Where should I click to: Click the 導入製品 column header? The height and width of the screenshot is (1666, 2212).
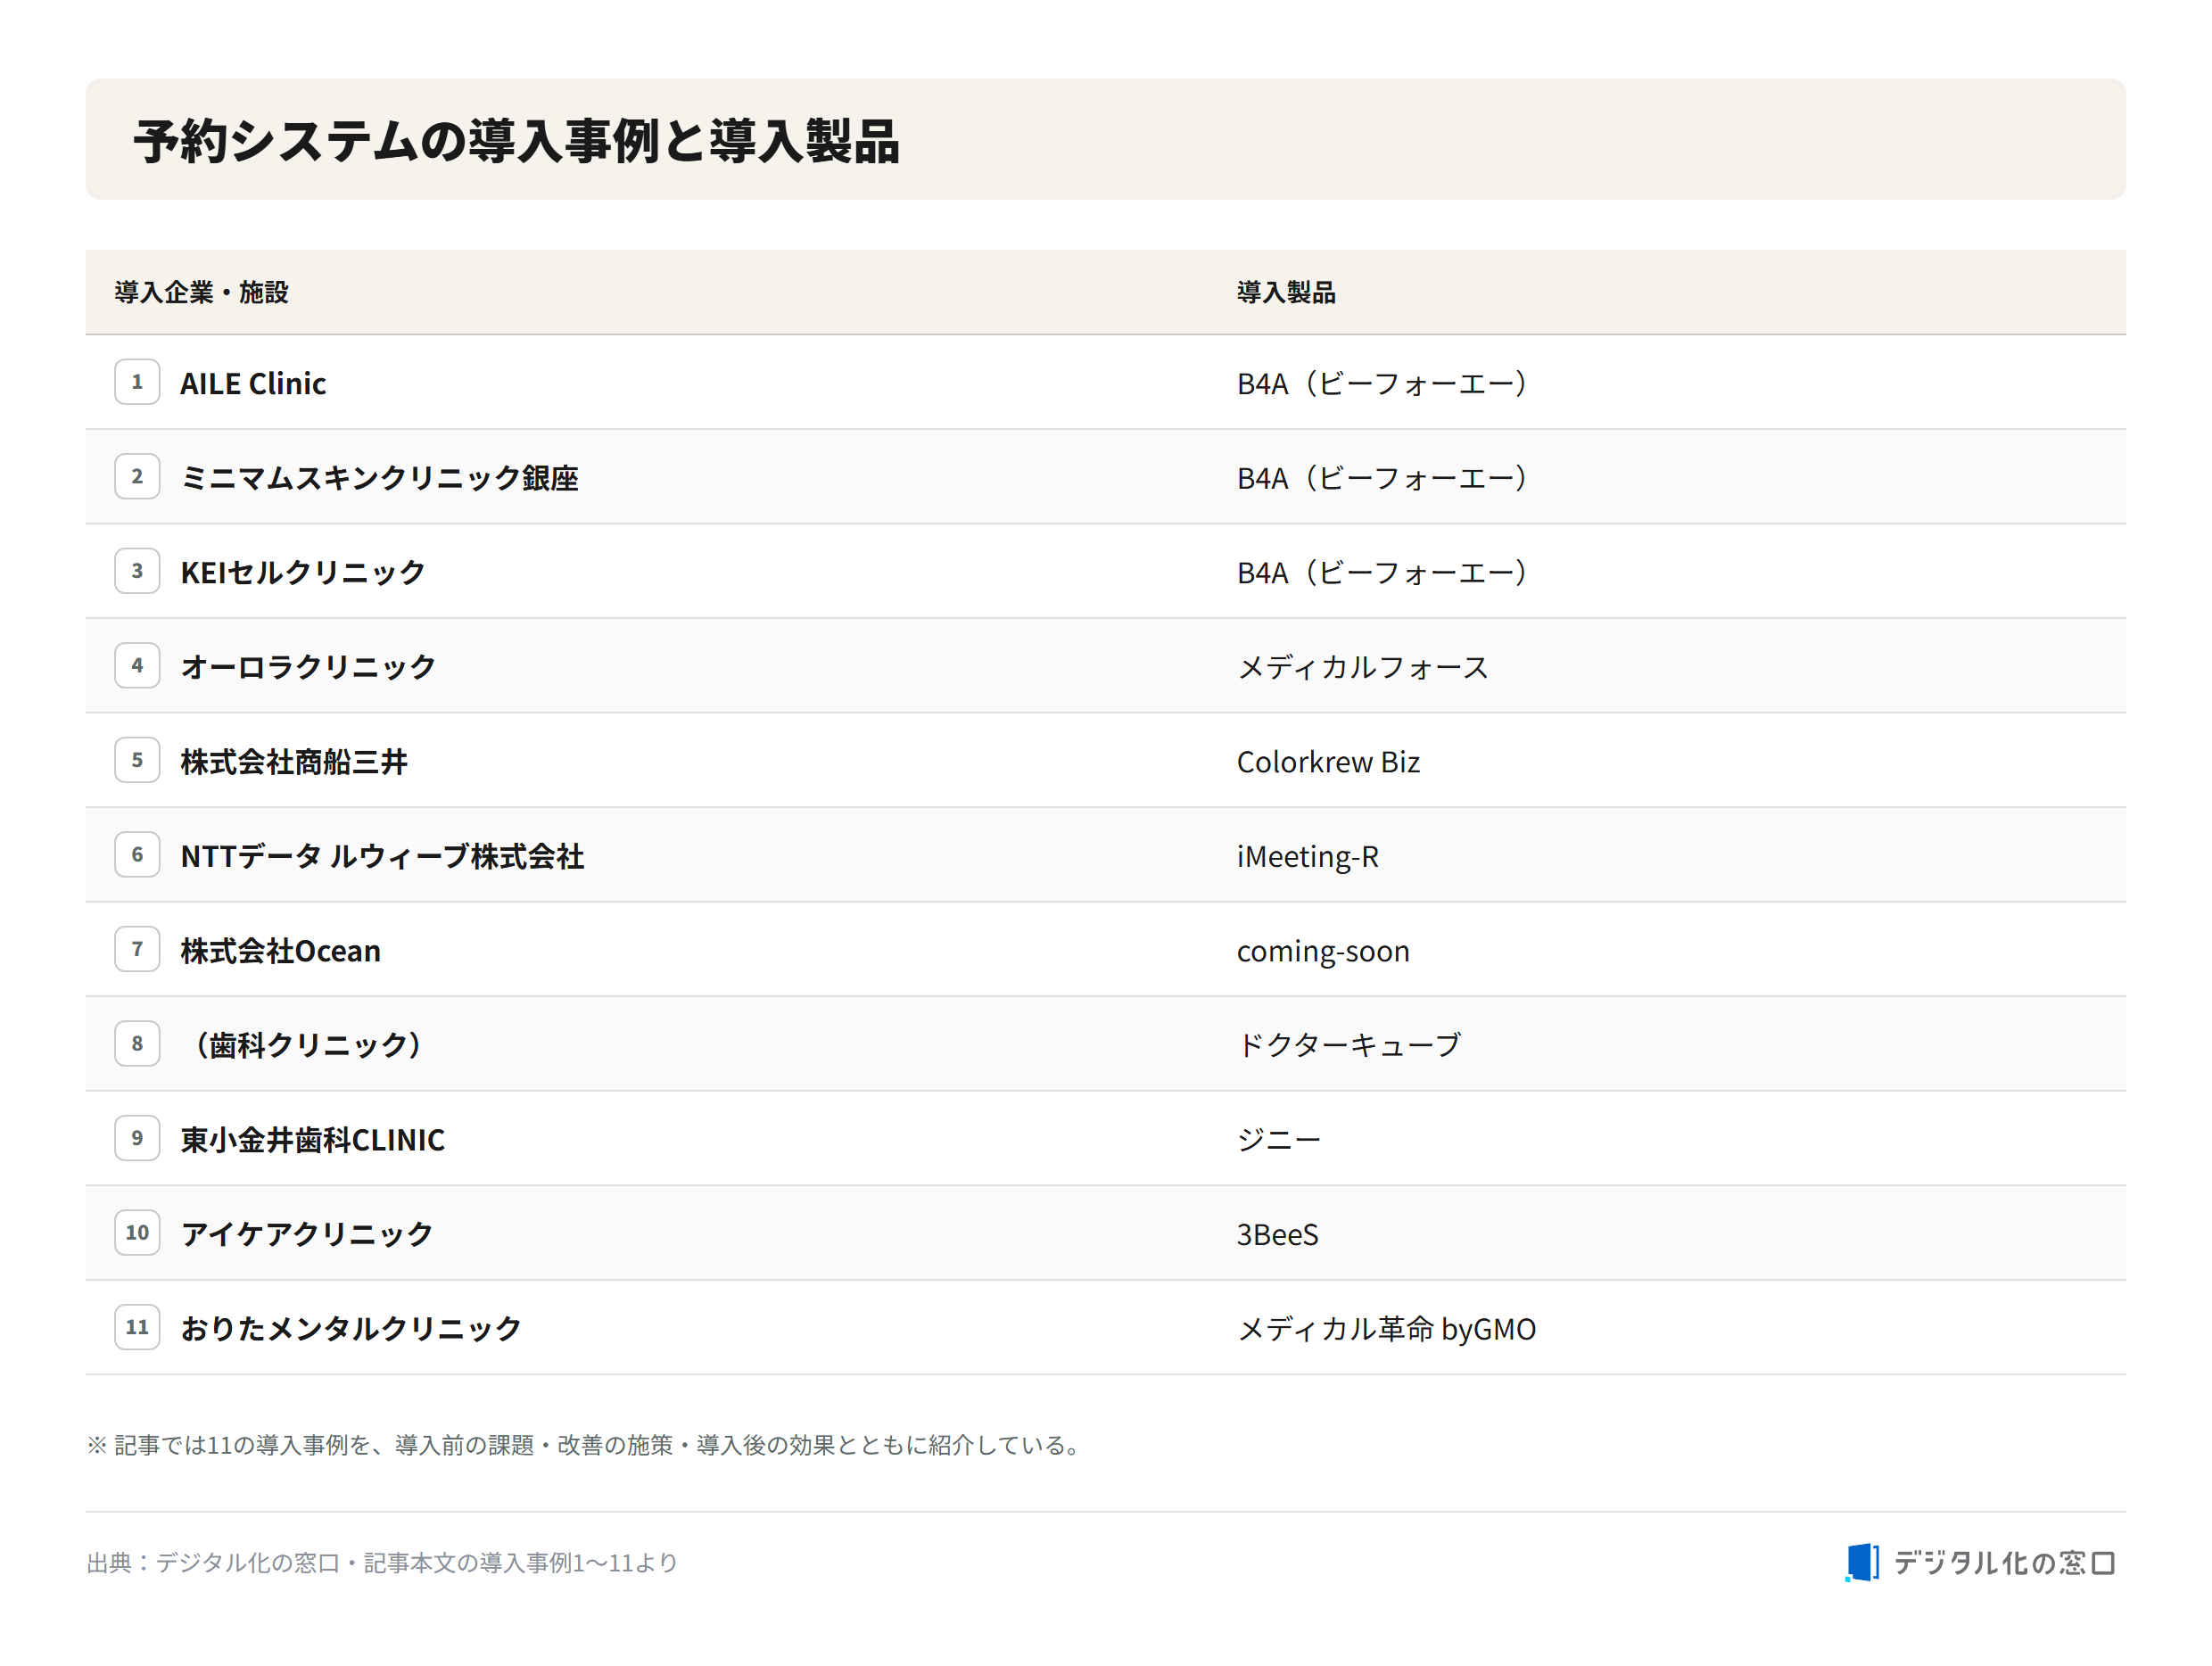[1286, 292]
